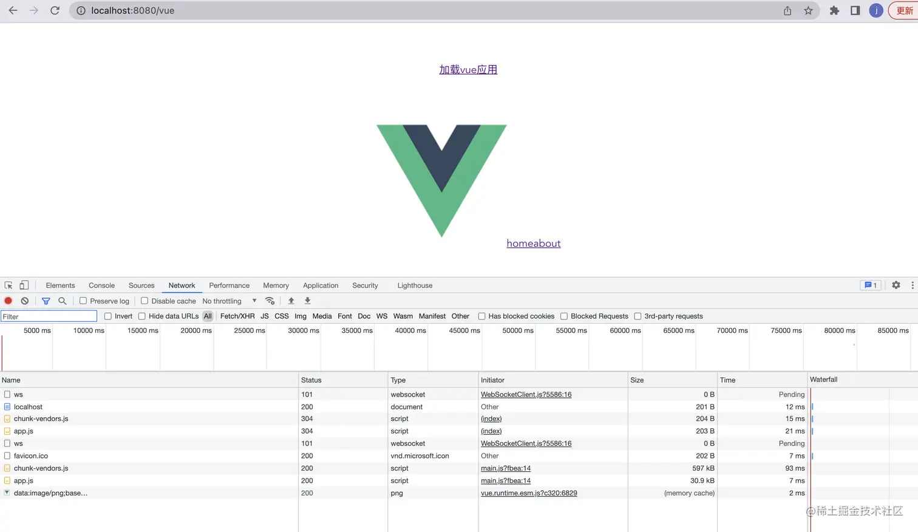Check 3rd-party requests checkbox
Screen dimensions: 918x532
637,316
